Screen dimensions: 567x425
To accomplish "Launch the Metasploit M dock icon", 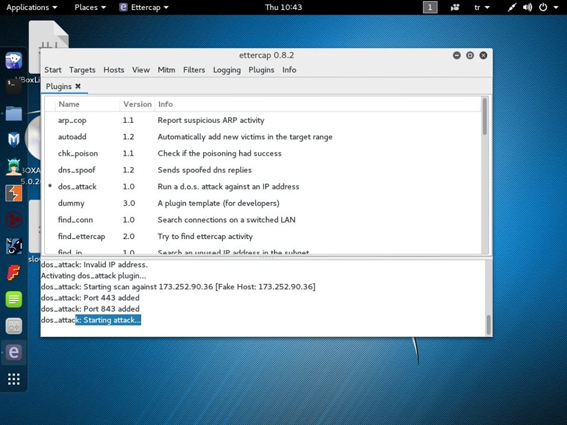I will pyautogui.click(x=14, y=139).
